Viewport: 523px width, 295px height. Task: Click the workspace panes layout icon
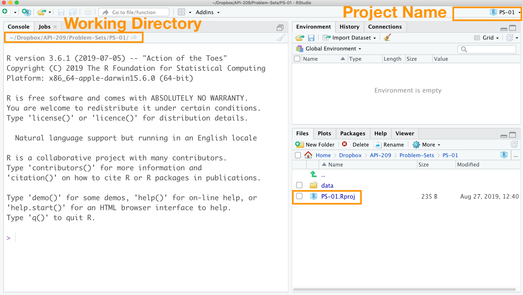pyautogui.click(x=182, y=12)
